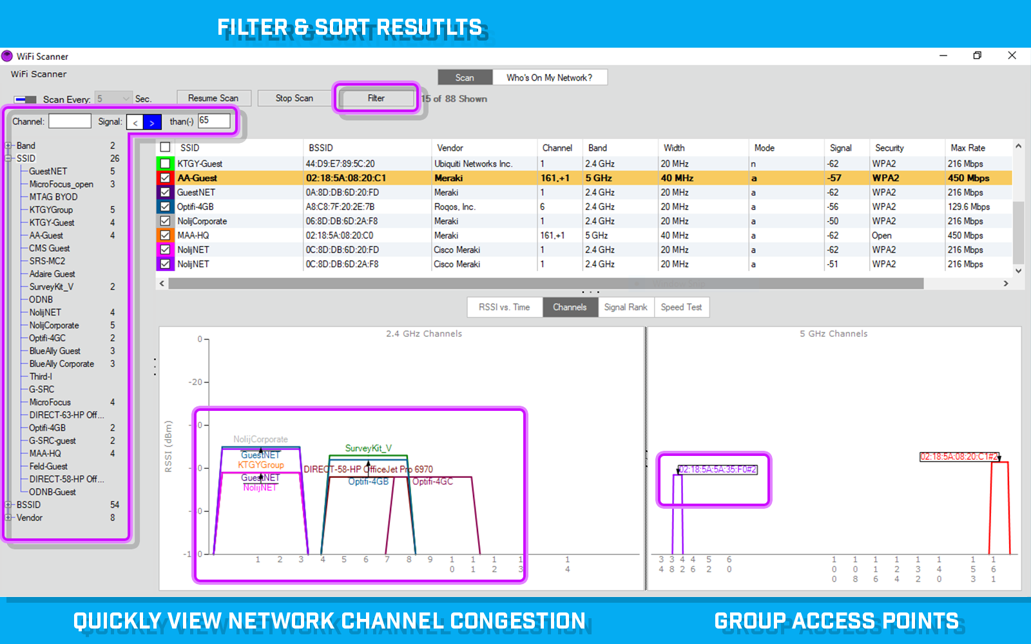The image size is (1031, 644).
Task: Toggle the KTGY-Guest row checkbox
Action: (165, 164)
